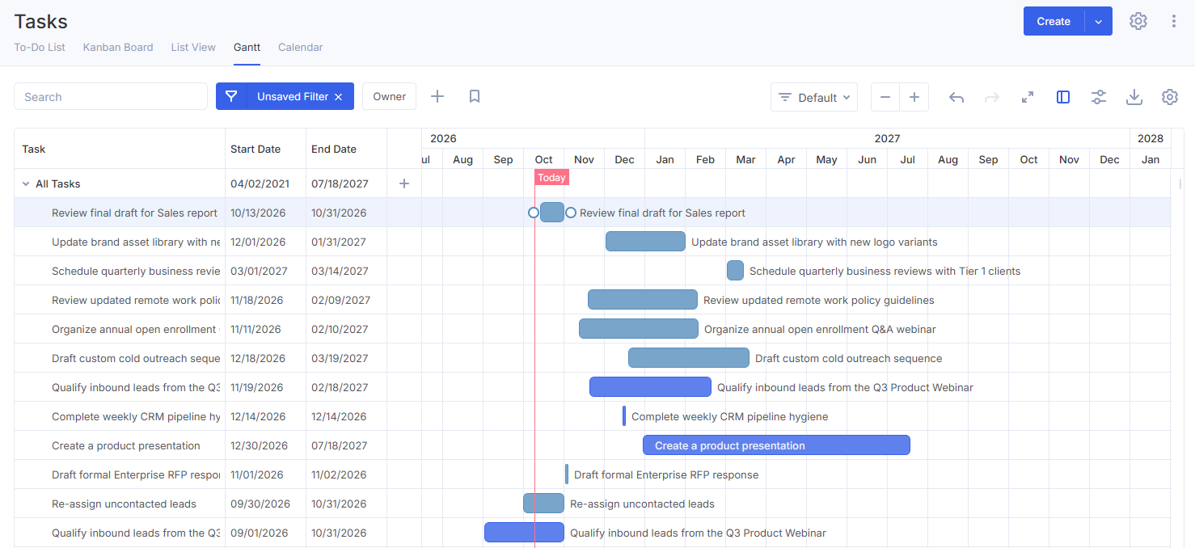Toggle the task grid side panel
The image size is (1195, 548).
point(1063,97)
